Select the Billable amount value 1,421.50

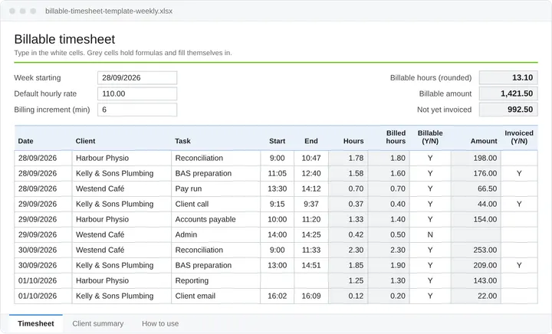tap(508, 93)
